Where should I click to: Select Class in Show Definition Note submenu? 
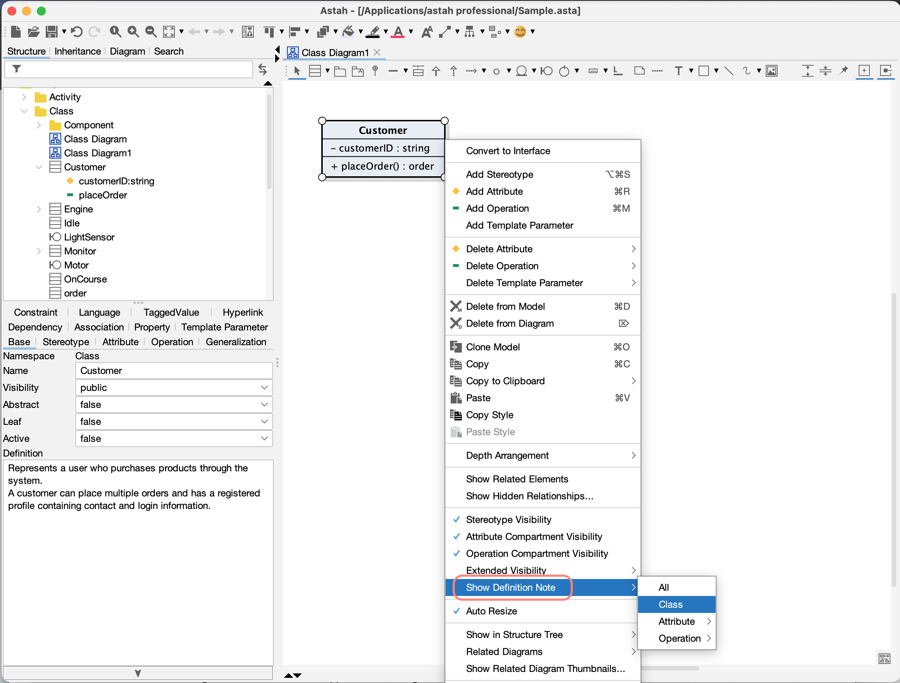click(670, 604)
